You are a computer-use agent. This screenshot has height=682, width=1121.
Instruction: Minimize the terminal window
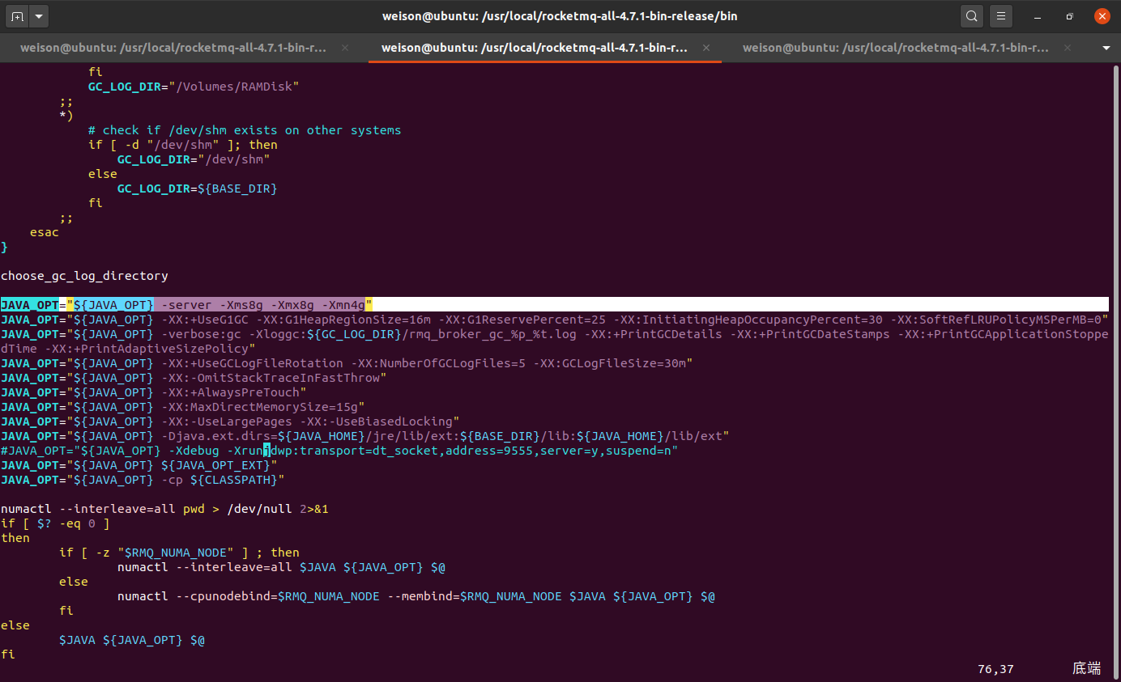tap(1039, 16)
